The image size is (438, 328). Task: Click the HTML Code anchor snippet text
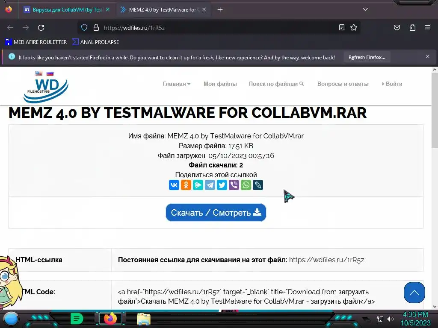point(246,296)
